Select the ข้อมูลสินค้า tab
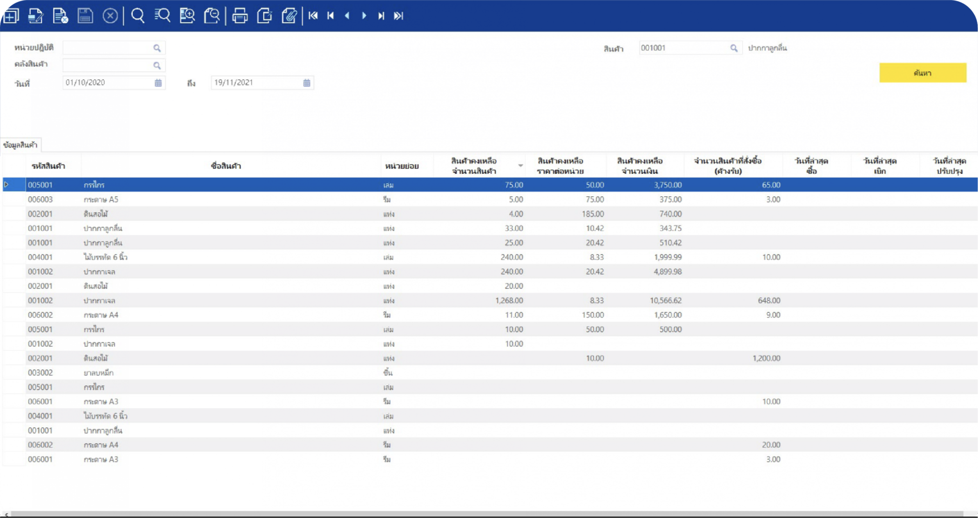978x518 pixels. click(x=20, y=145)
